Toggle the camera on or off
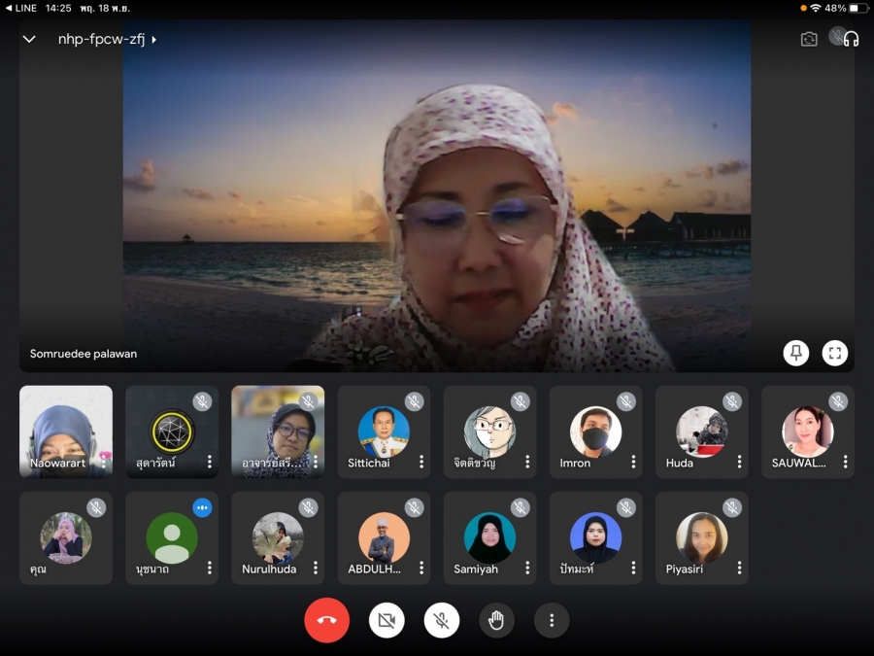The image size is (874, 656). point(387,620)
